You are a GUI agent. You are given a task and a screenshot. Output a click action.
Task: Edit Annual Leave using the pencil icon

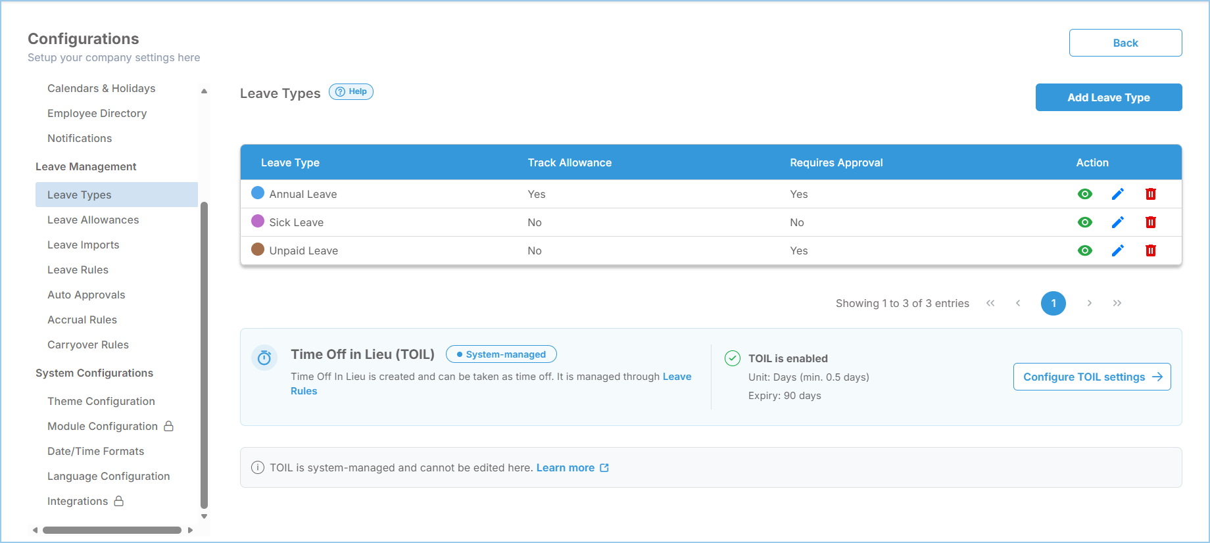point(1118,194)
